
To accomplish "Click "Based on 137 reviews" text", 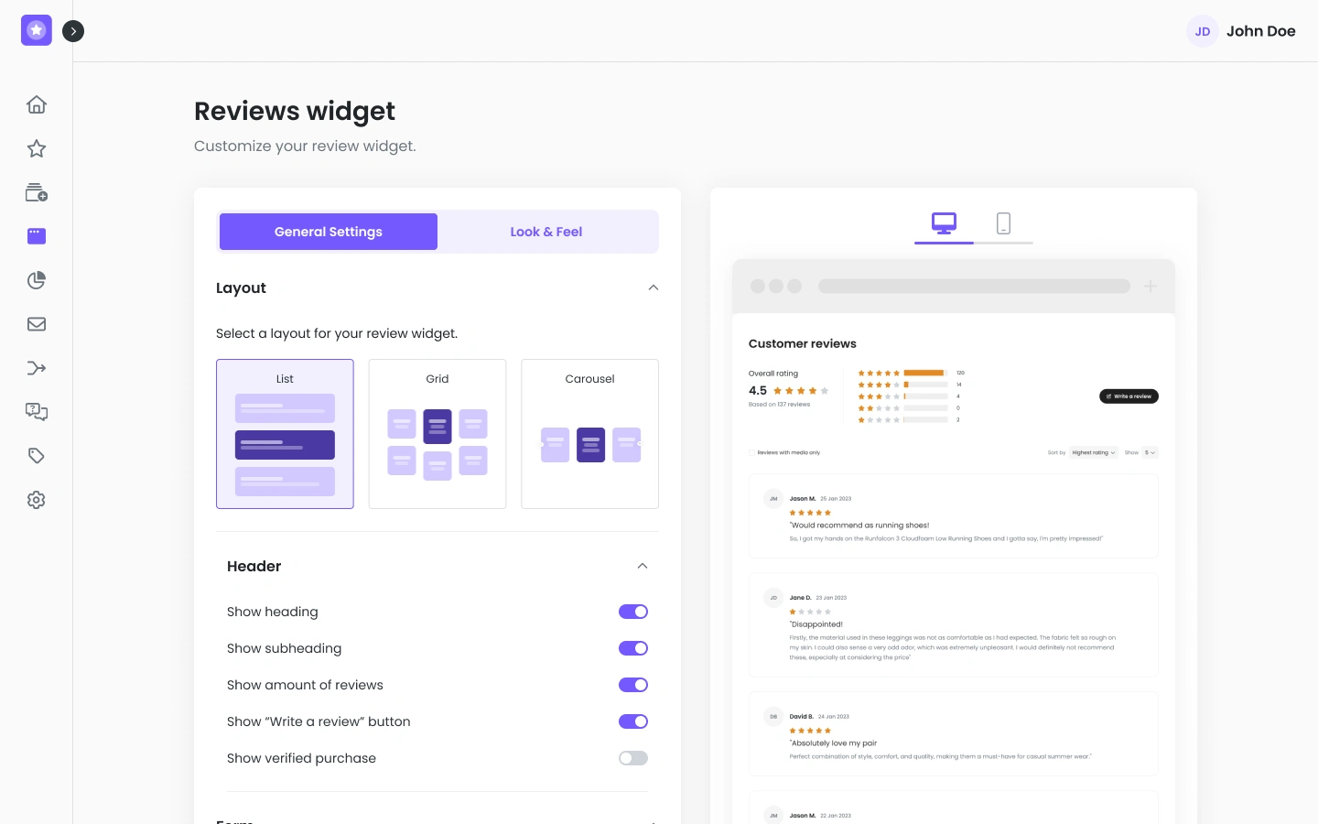I will (x=779, y=404).
